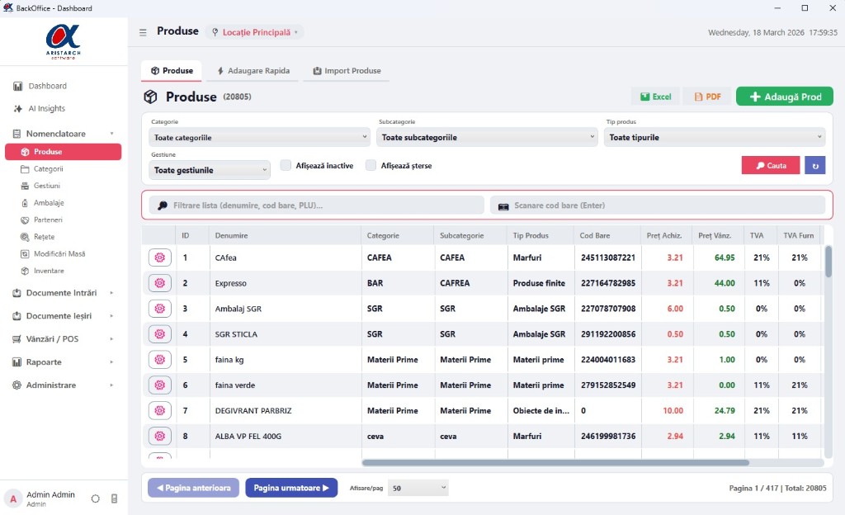Click the vertical table scrollbar
Image resolution: width=845 pixels, height=515 pixels.
point(828,262)
